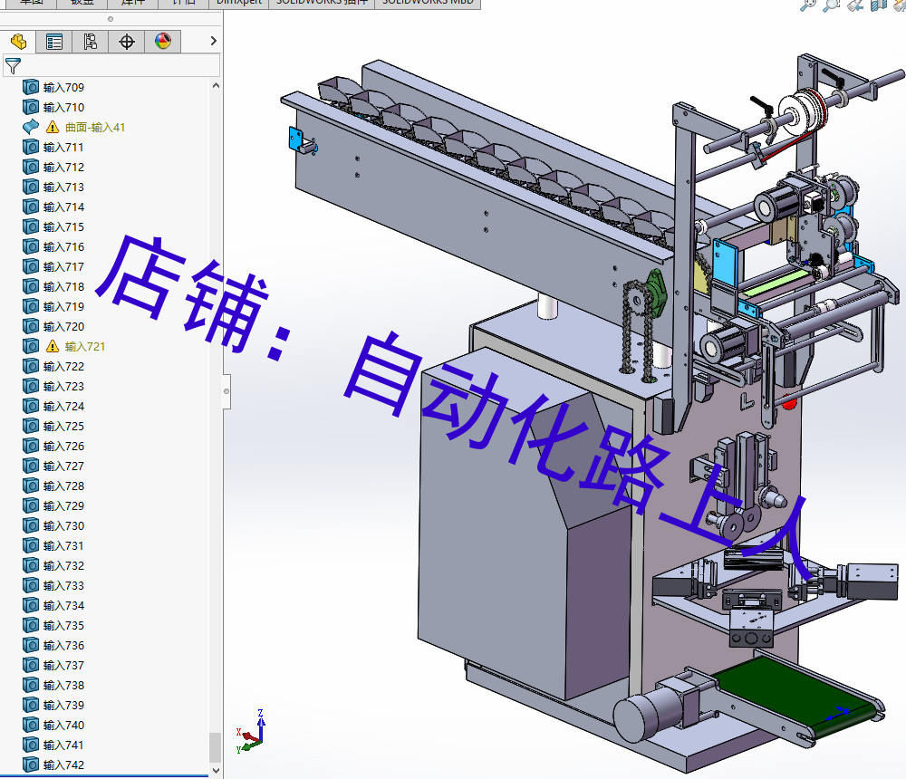Click the warning icon beside 曲面-输入41
This screenshot has height=779, width=906.
click(x=53, y=127)
